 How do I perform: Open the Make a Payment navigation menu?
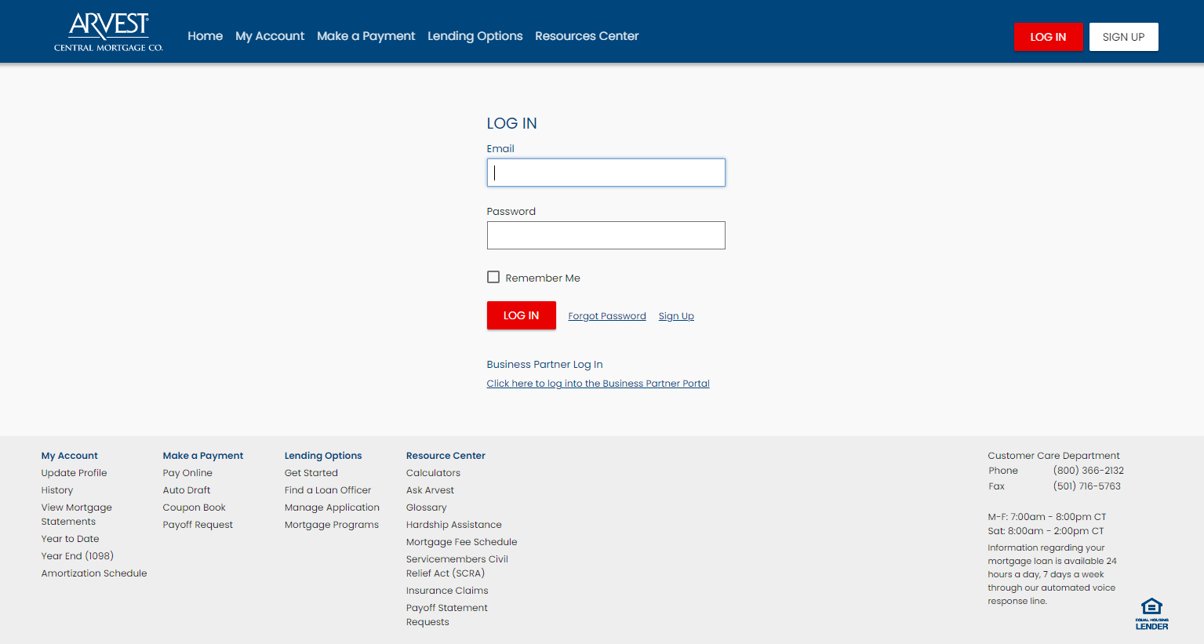tap(366, 36)
